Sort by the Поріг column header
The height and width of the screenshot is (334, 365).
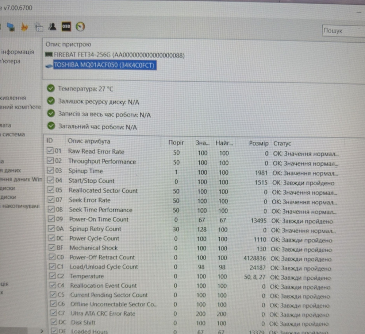click(176, 143)
